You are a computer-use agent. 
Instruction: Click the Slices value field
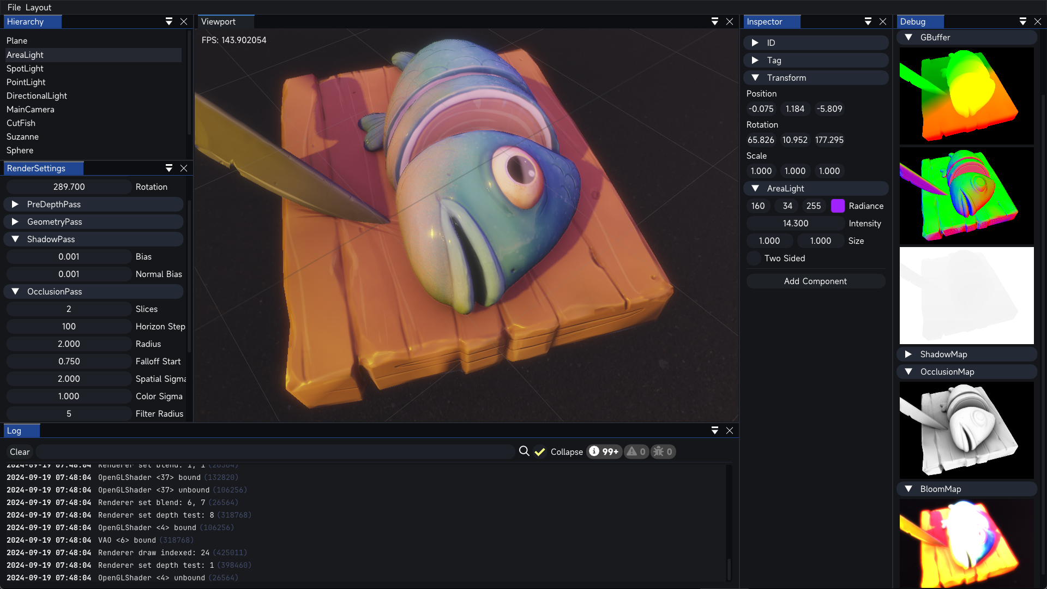pos(69,309)
